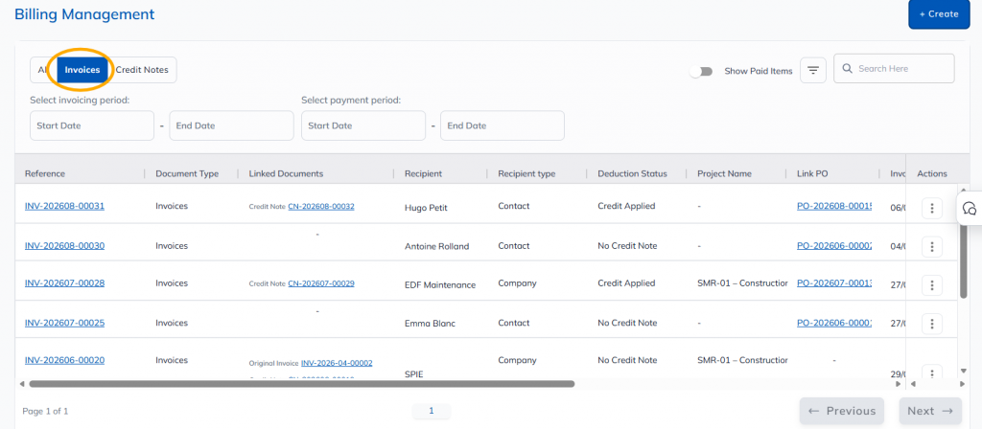Image resolution: width=982 pixels, height=429 pixels.
Task: Open purchase order link for Antoine Rolland
Action: (834, 246)
